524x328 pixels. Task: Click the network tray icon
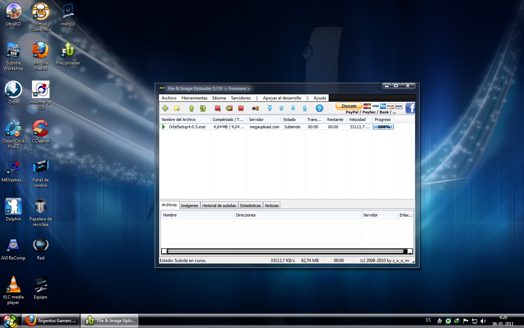click(475, 321)
